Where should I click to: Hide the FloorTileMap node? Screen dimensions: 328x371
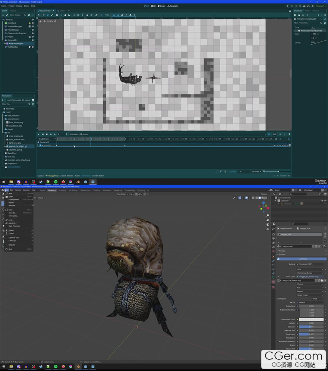pyautogui.click(x=32, y=30)
